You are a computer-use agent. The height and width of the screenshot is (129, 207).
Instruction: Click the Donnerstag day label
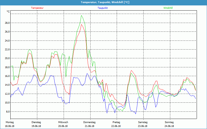(x=89, y=122)
